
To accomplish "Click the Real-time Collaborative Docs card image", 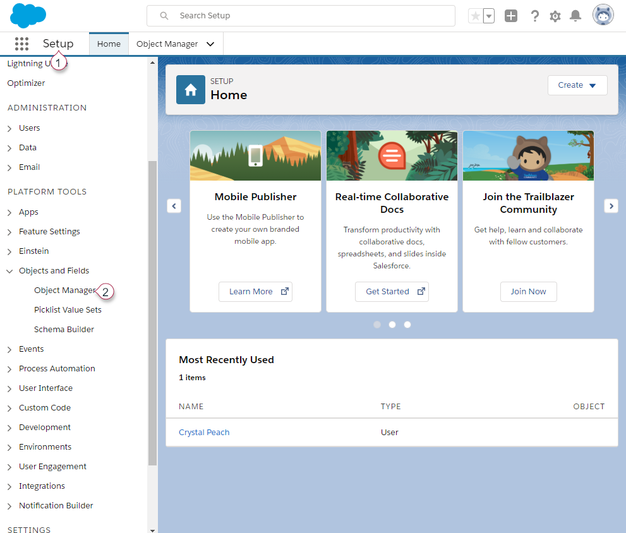I will point(392,156).
